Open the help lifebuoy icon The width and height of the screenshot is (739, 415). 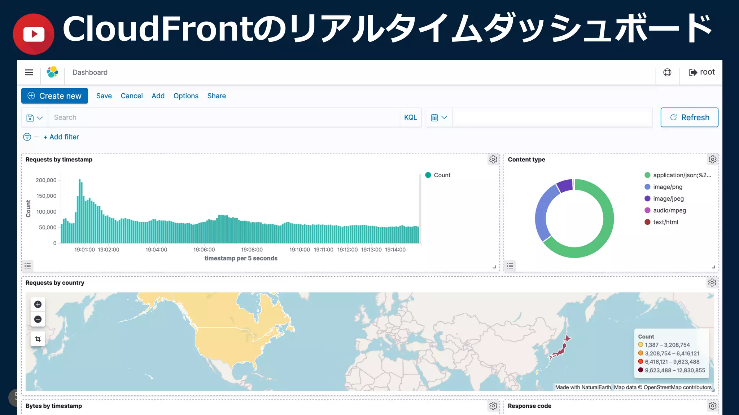tap(667, 72)
